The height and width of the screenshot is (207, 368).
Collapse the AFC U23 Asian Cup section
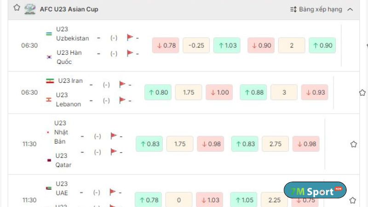(x=350, y=9)
